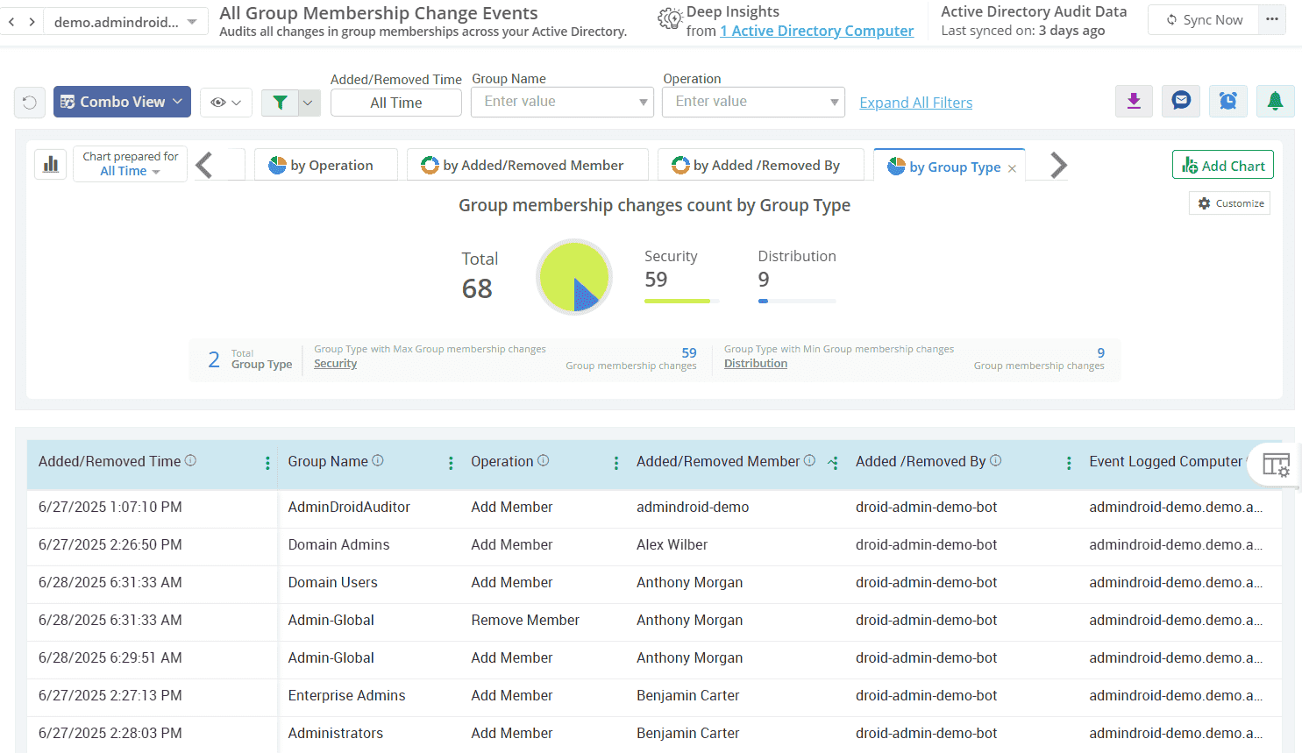The image size is (1302, 753).
Task: Click the green alert bell icon
Action: coord(1275,102)
